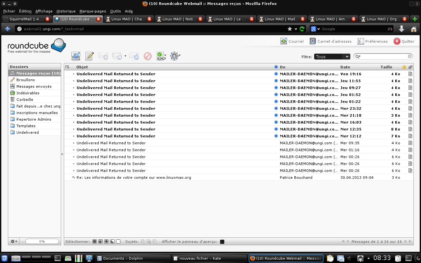Open Carnet d'adresses
Screen dimensions: 421x263
tap(331, 41)
